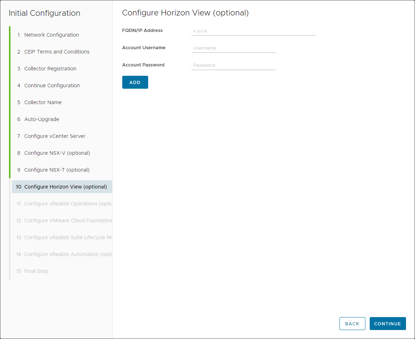The image size is (415, 339).
Task: Open step 5 Collector Name
Action: pyautogui.click(x=62, y=102)
